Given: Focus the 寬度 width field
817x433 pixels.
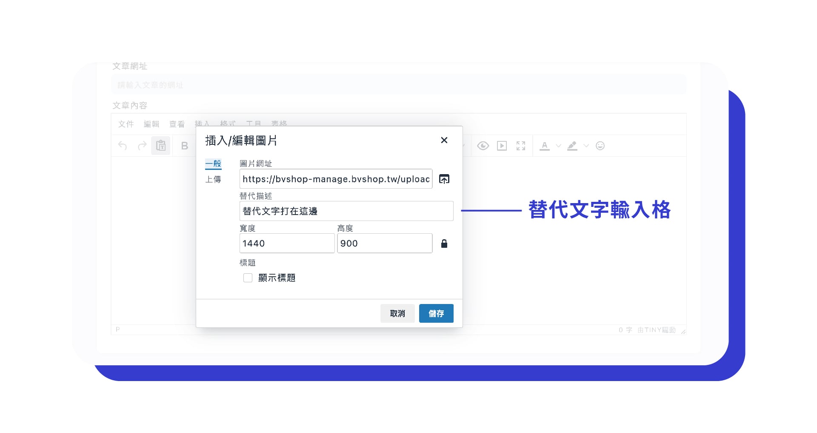Looking at the screenshot, I should coord(287,243).
